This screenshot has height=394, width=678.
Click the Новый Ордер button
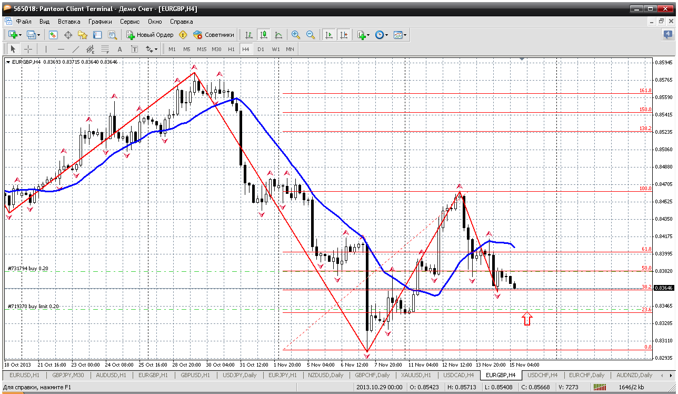click(149, 35)
